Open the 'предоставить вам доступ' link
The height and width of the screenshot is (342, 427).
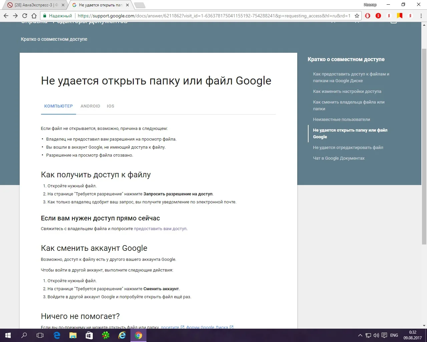160,229
